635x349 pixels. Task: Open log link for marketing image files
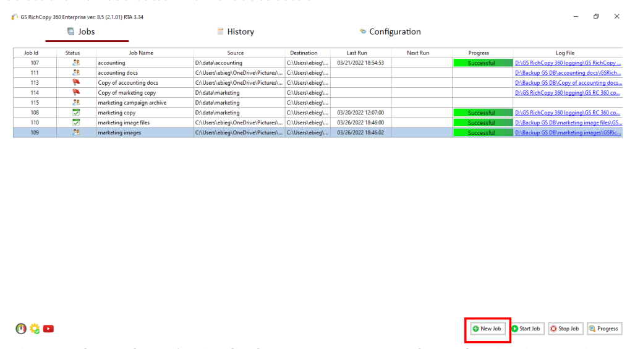(x=568, y=123)
